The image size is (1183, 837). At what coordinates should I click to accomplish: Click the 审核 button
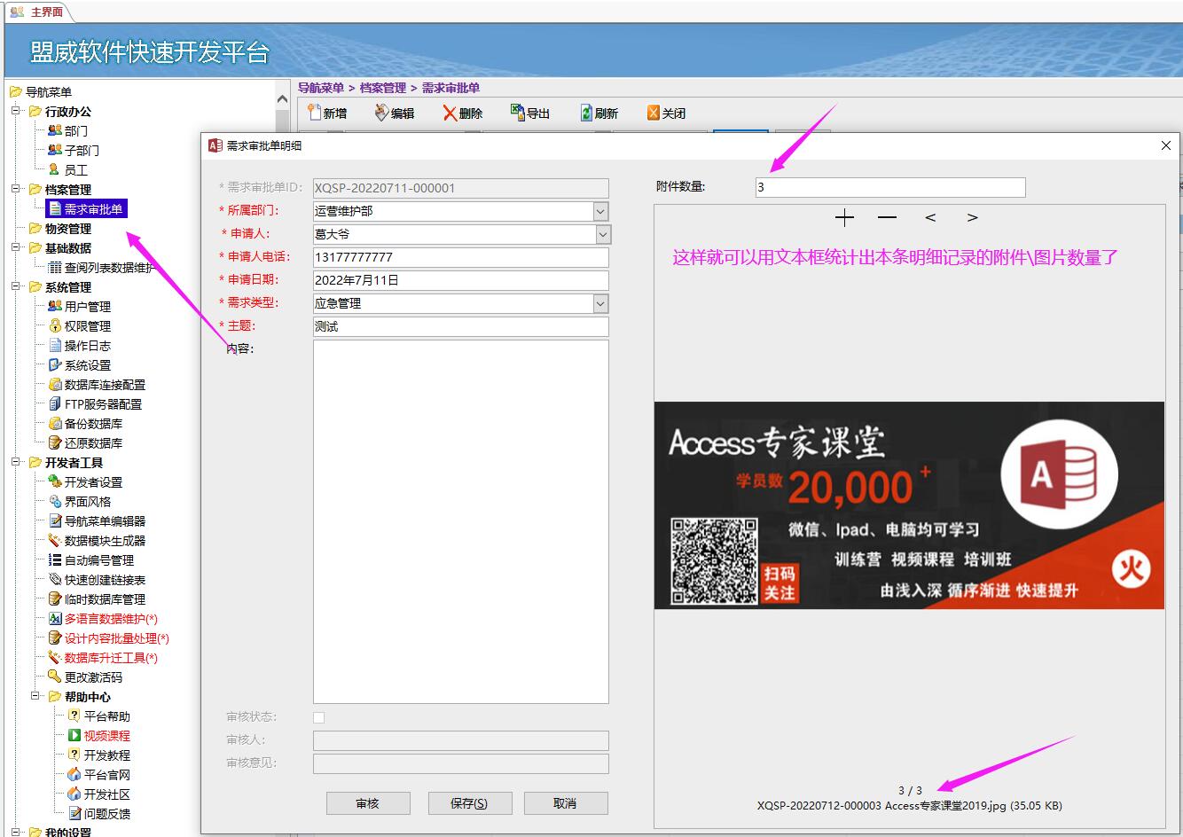coord(368,803)
